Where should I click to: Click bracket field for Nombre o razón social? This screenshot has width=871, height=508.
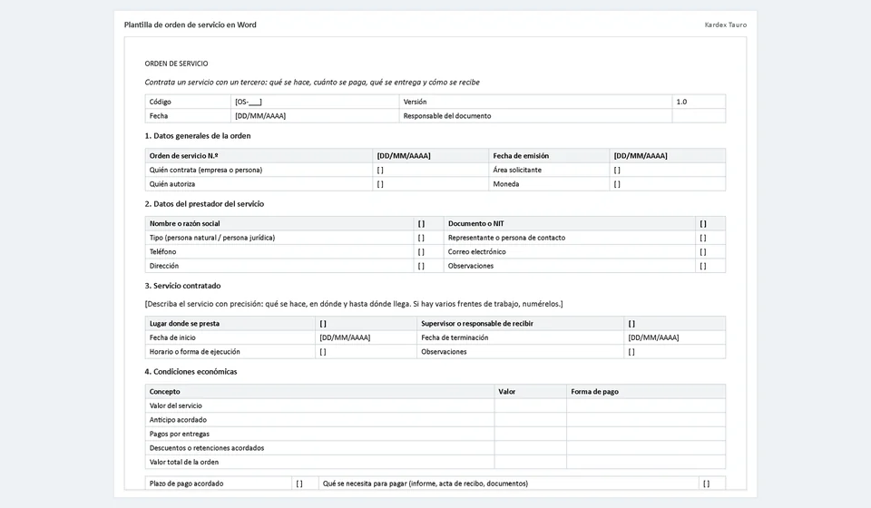coord(427,224)
